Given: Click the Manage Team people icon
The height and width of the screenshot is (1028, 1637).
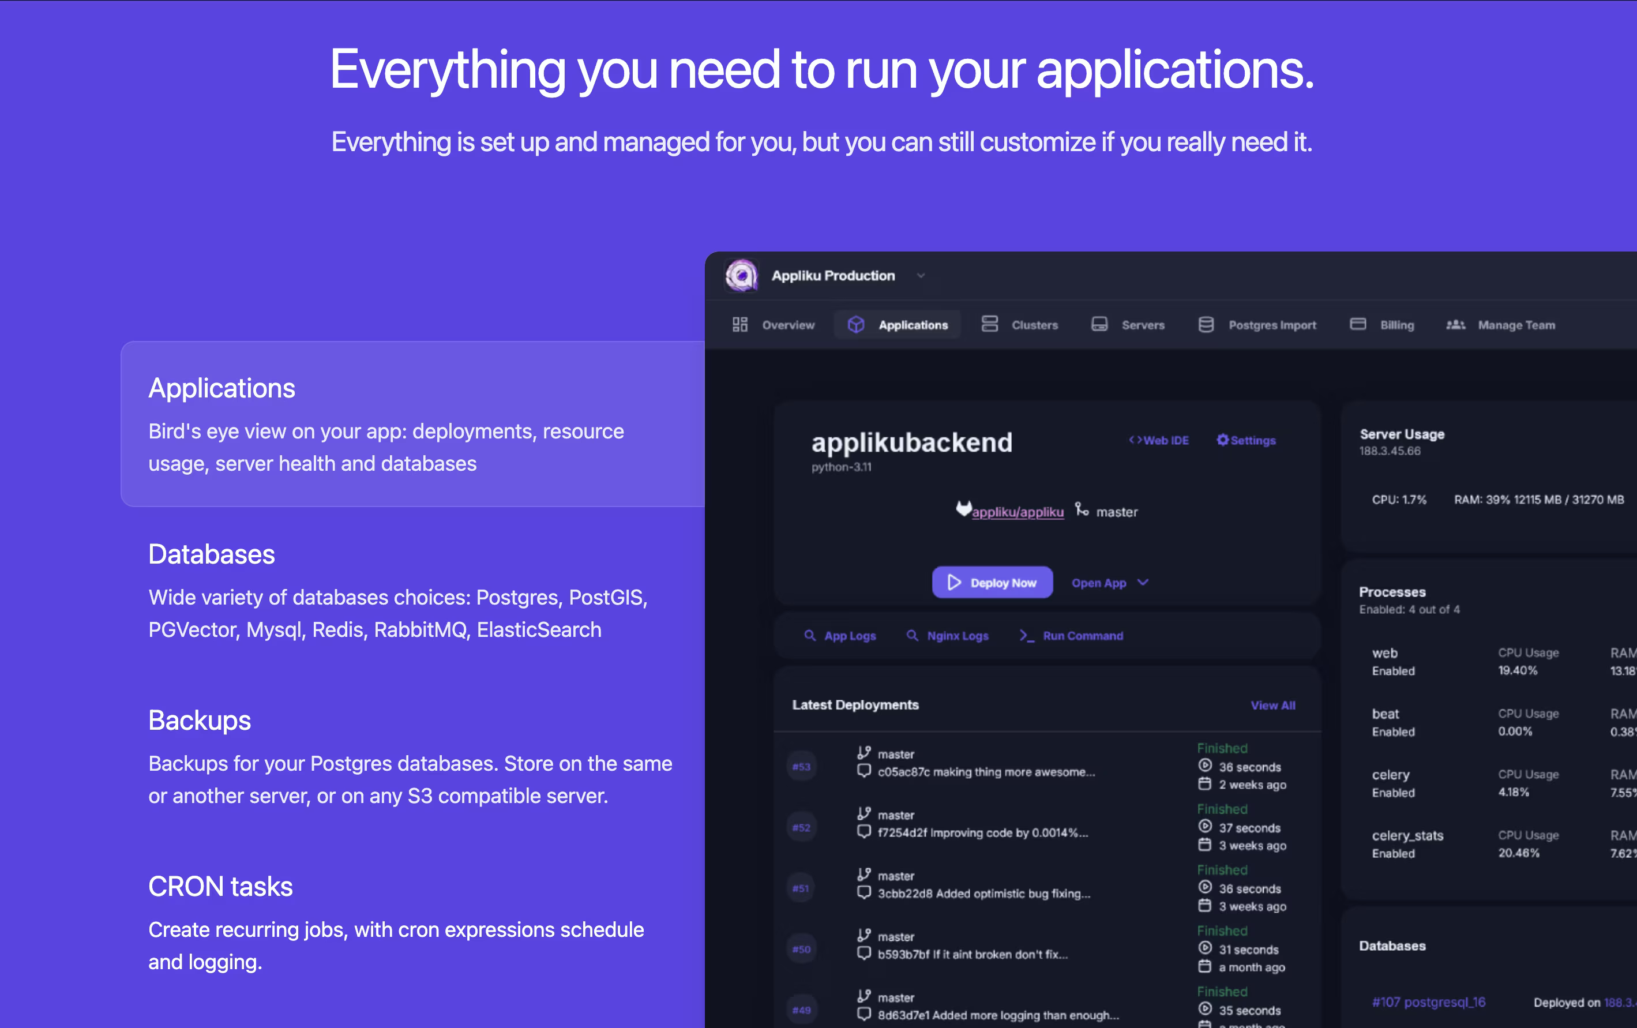Looking at the screenshot, I should [1455, 324].
